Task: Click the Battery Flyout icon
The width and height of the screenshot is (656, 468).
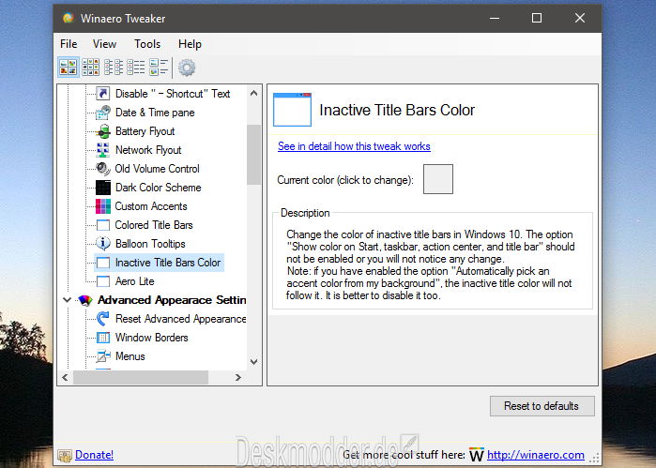Action: [103, 131]
